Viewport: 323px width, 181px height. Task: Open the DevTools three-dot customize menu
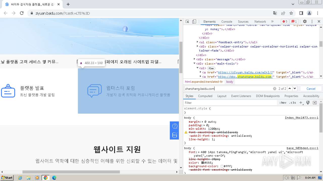coord(312,21)
